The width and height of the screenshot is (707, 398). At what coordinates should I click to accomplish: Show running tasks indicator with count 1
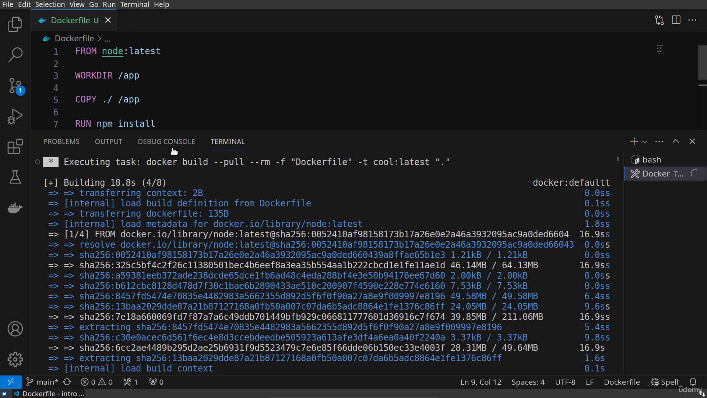130,382
